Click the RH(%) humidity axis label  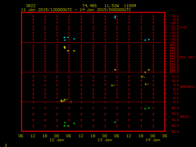pos(184,116)
